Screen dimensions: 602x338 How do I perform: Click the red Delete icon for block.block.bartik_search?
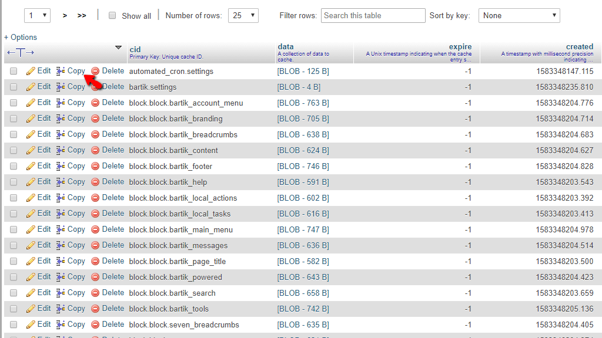pyautogui.click(x=95, y=293)
